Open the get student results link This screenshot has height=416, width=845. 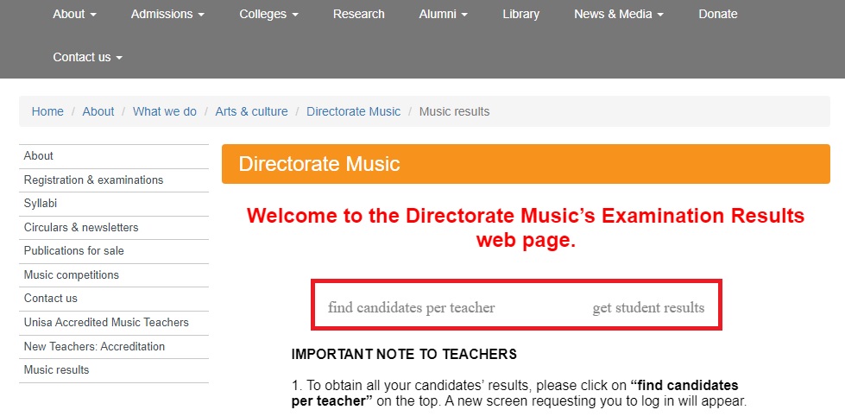[647, 308]
